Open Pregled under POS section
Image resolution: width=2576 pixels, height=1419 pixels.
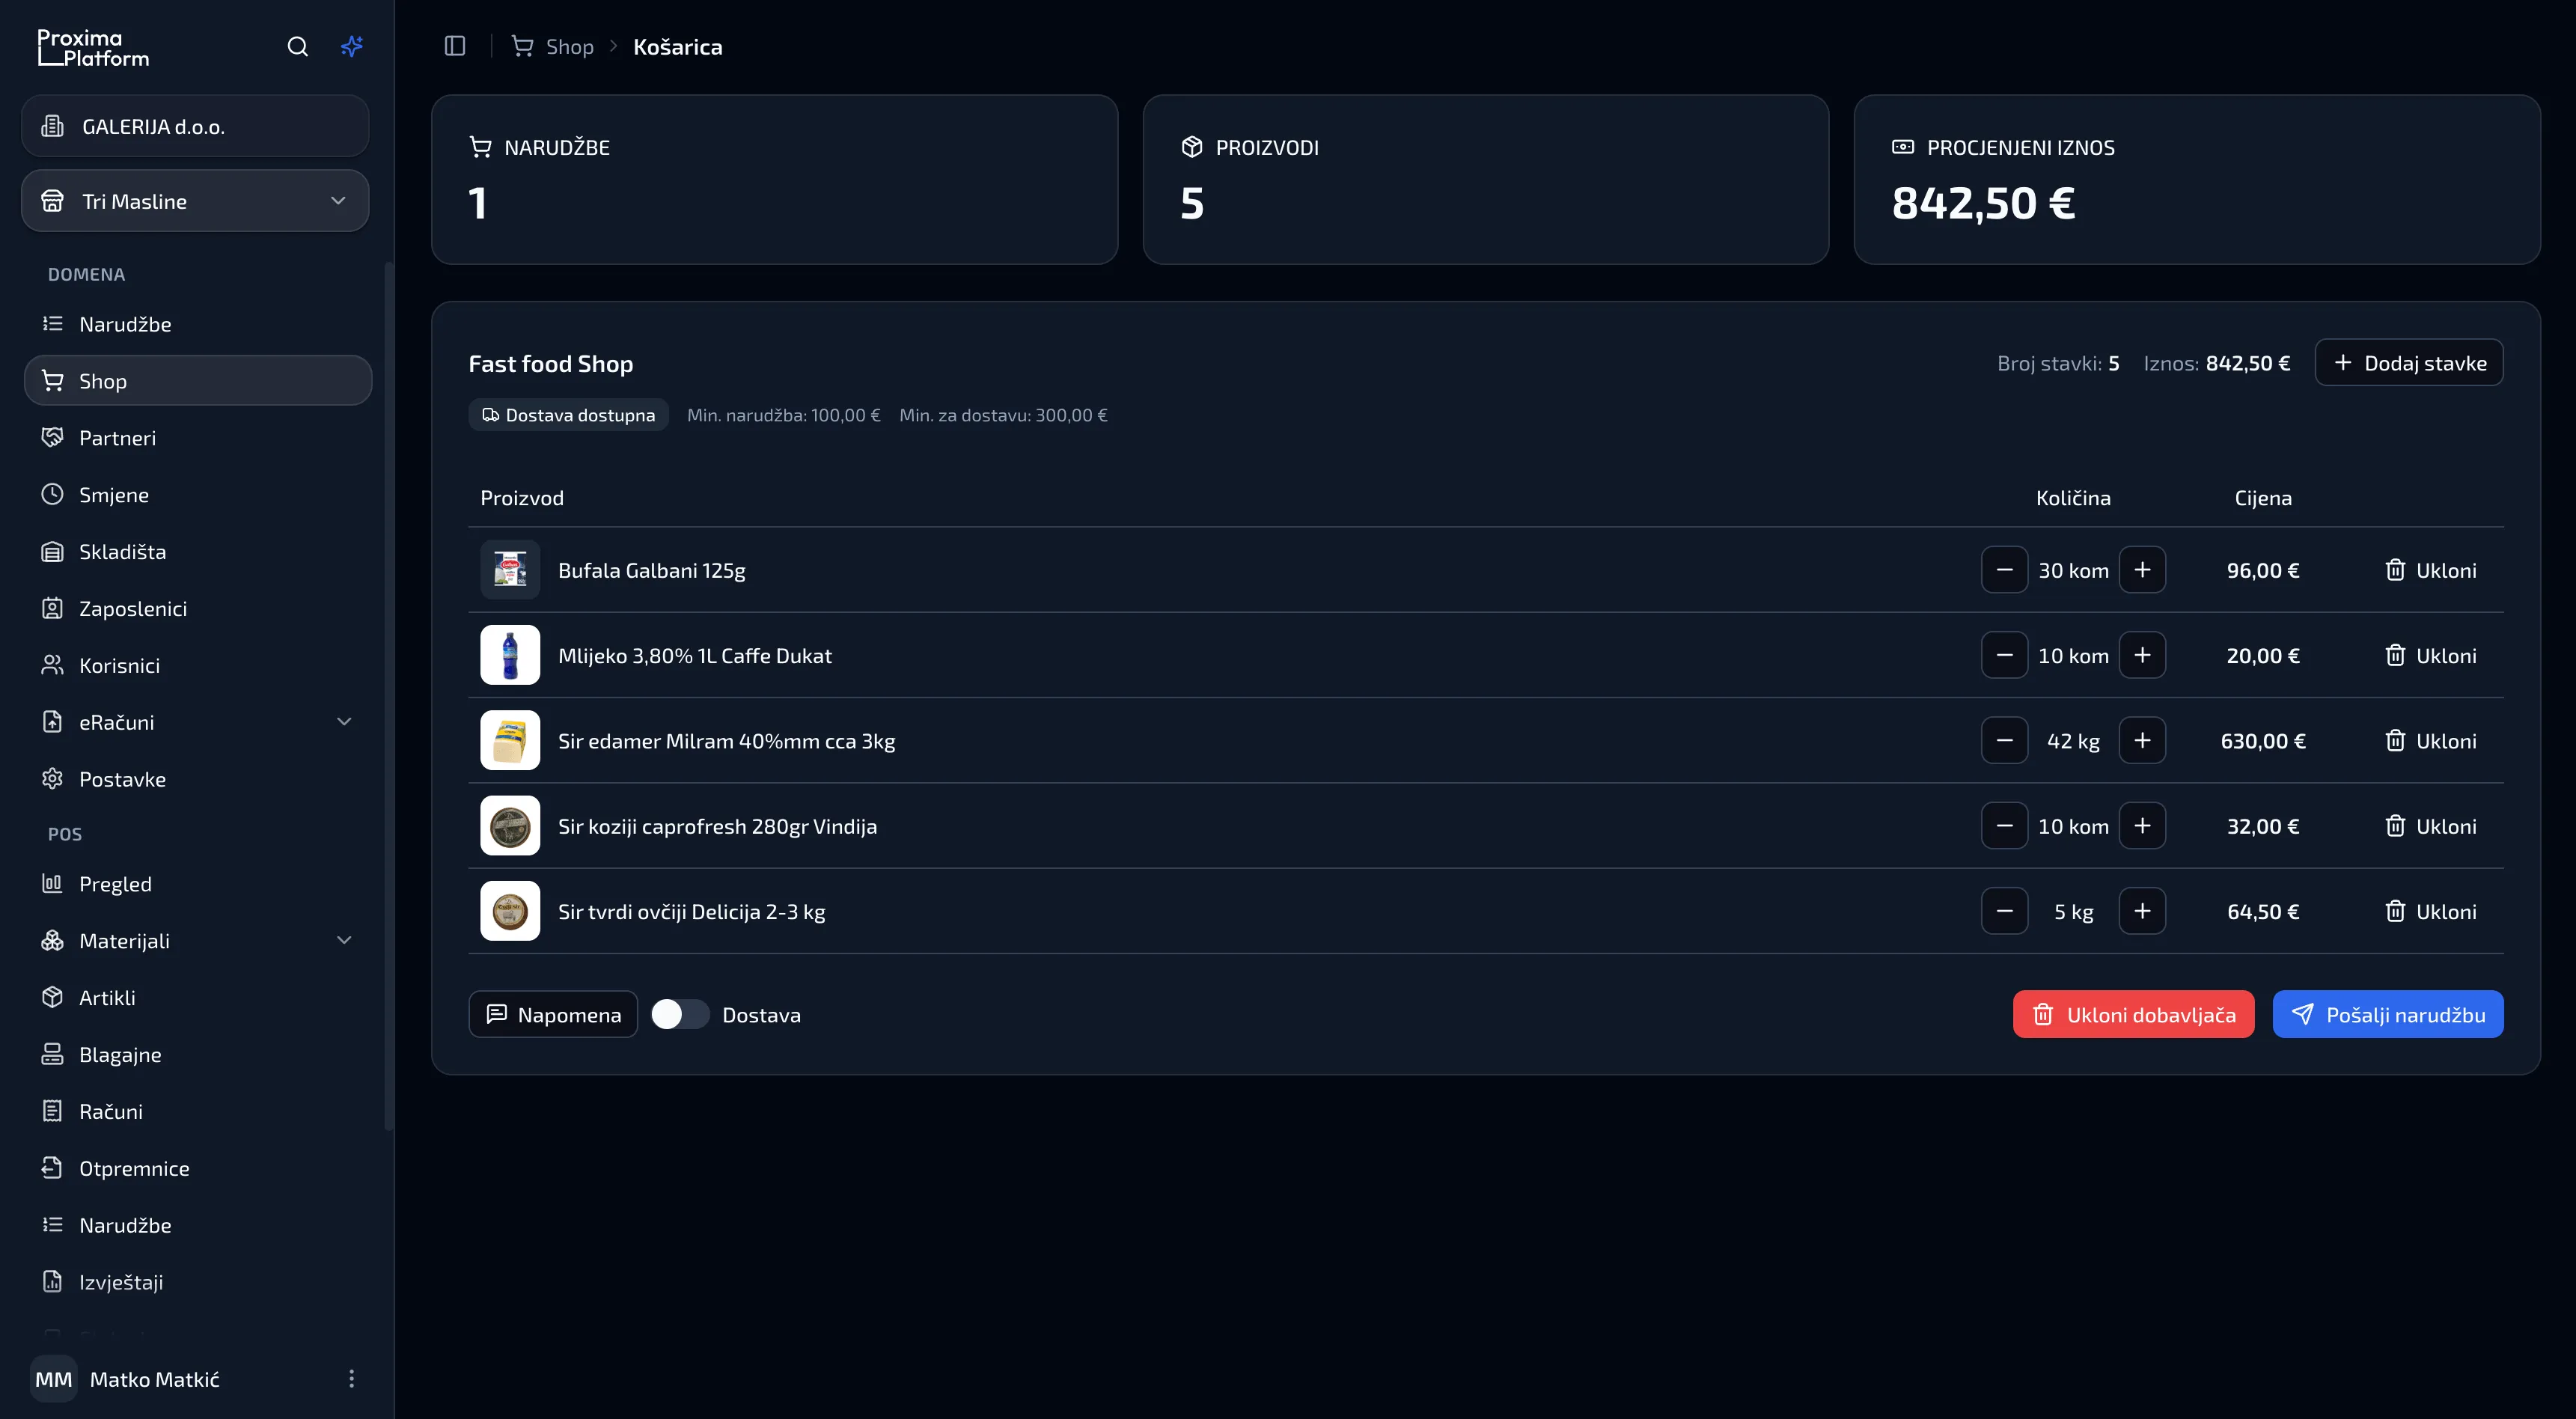[x=198, y=884]
